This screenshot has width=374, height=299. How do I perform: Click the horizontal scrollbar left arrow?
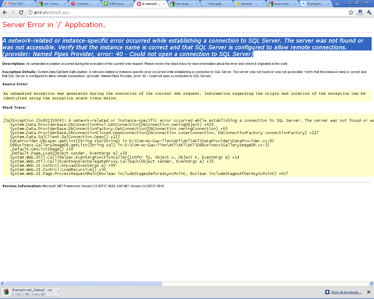point(2,284)
